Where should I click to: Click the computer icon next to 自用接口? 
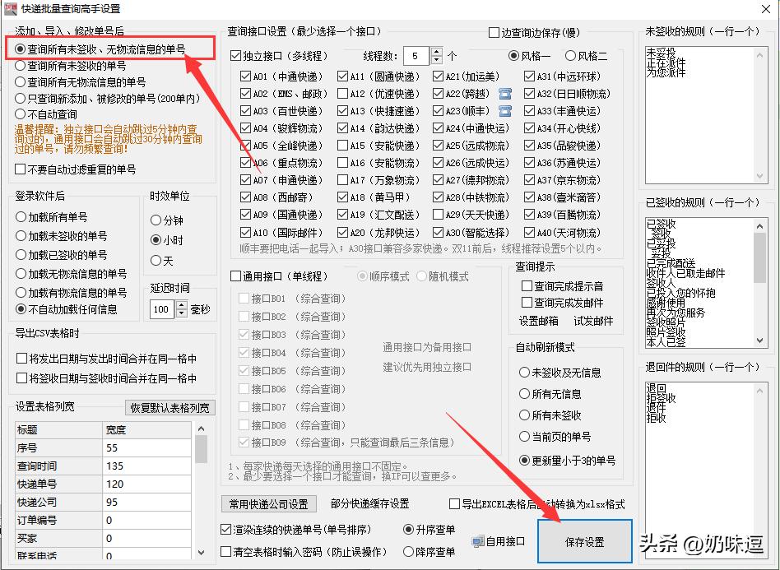(478, 541)
